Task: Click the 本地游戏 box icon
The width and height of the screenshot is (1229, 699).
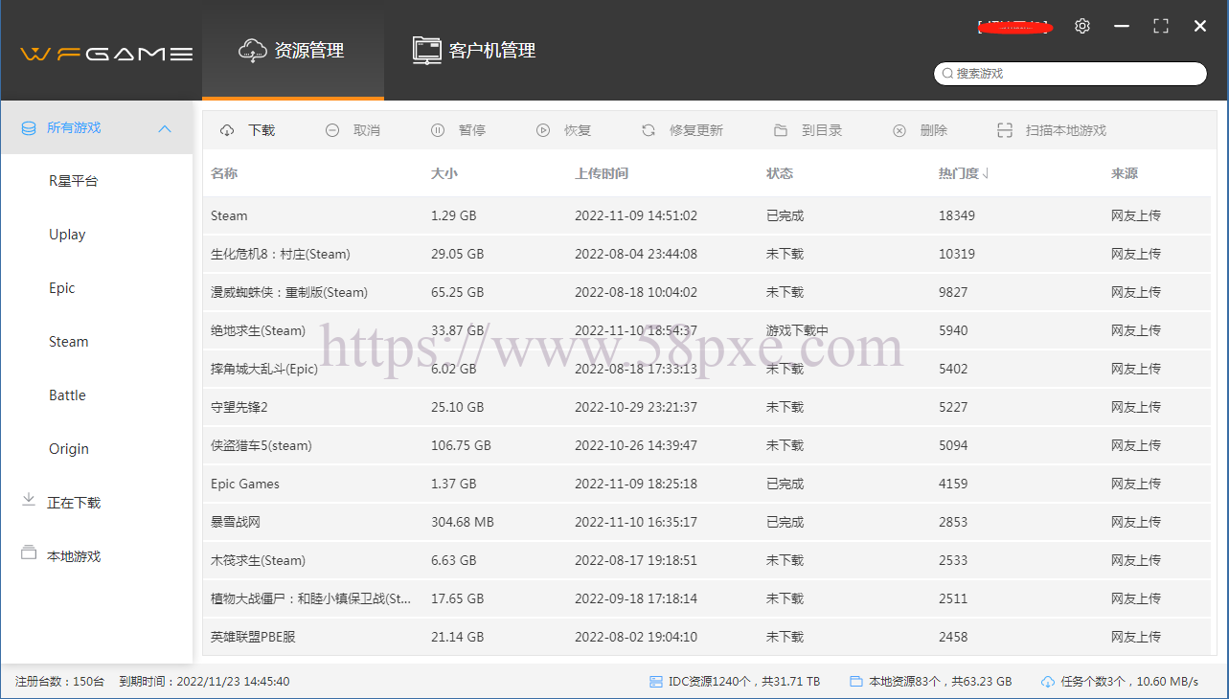Action: [29, 554]
